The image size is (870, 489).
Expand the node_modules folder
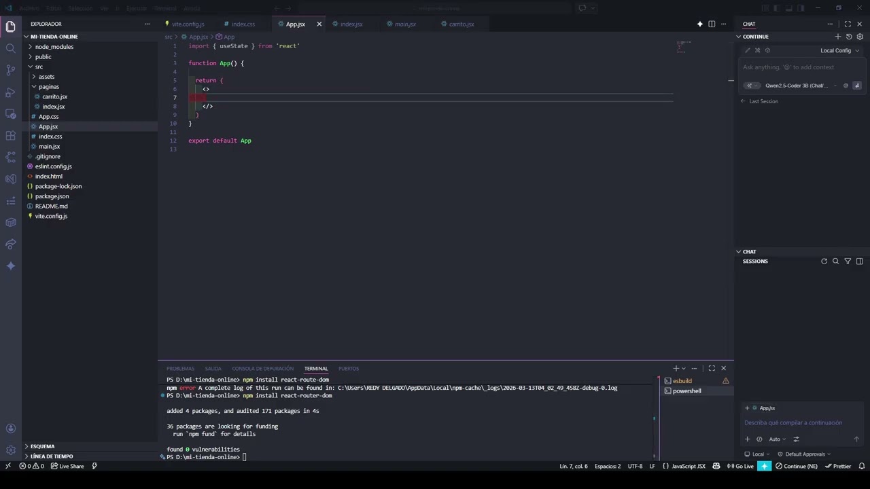coord(54,47)
